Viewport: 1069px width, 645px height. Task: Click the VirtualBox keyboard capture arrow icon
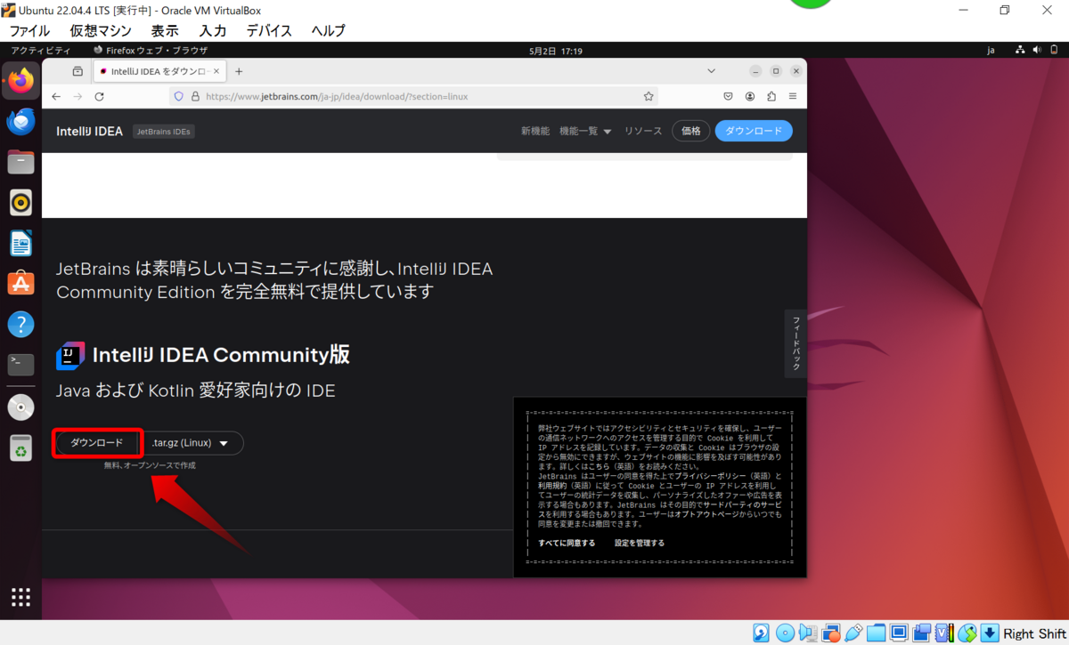990,633
